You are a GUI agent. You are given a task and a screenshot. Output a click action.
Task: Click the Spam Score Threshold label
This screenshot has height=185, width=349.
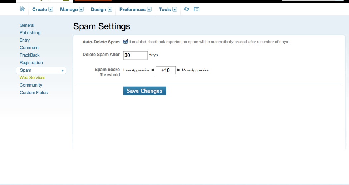107,72
